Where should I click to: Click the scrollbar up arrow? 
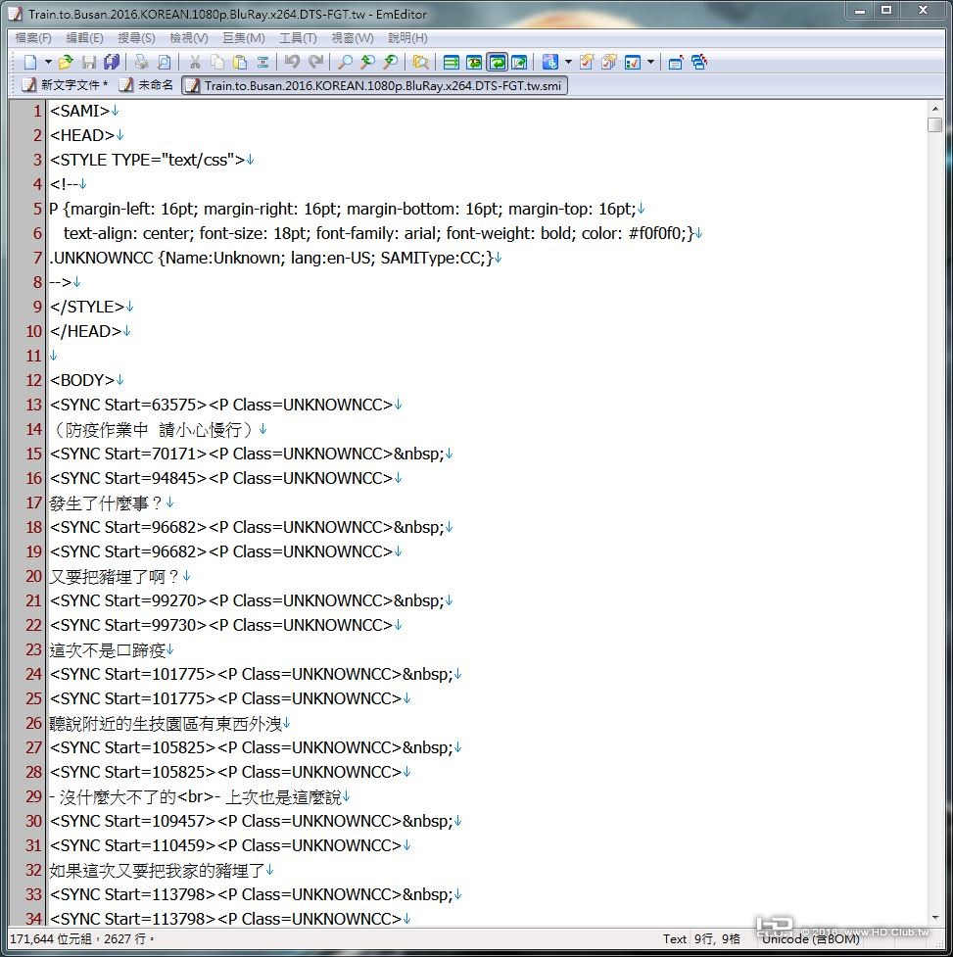(934, 108)
